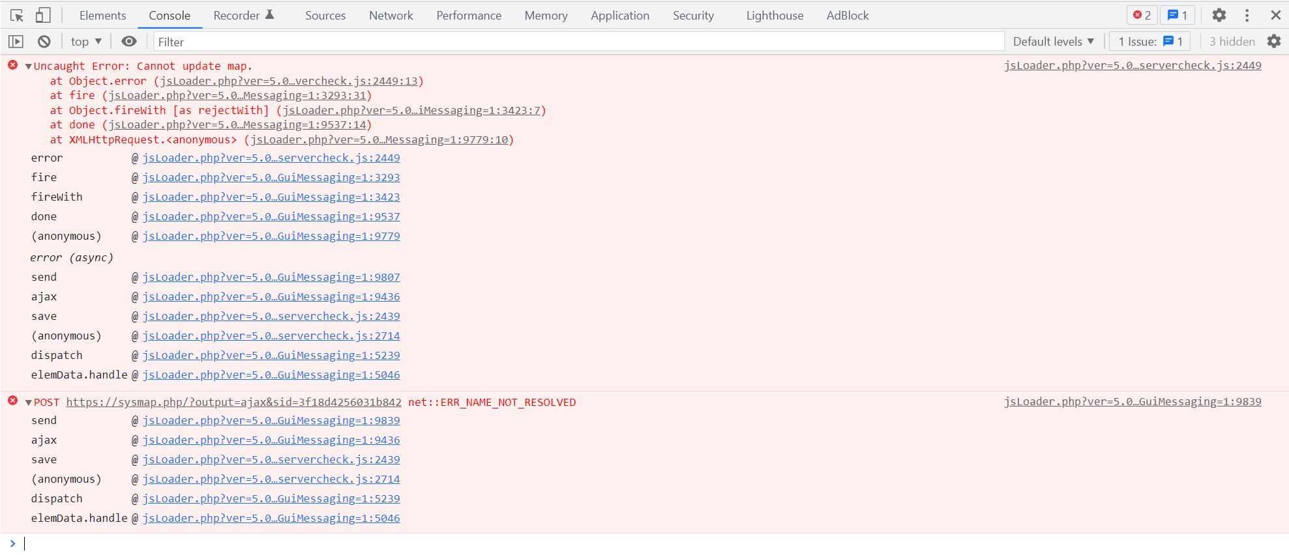Show the console sidebar

point(16,42)
